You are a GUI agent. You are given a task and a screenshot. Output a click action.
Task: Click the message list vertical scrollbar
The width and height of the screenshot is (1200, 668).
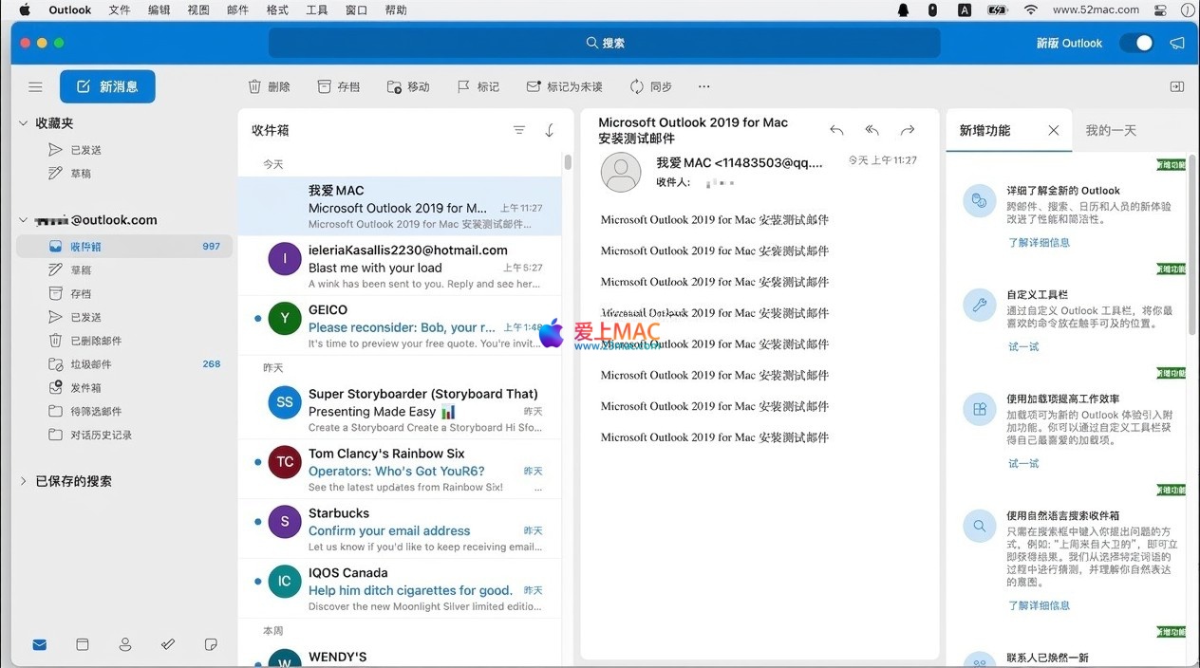[568, 162]
